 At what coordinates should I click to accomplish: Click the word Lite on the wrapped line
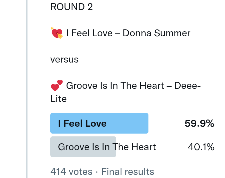coord(58,99)
